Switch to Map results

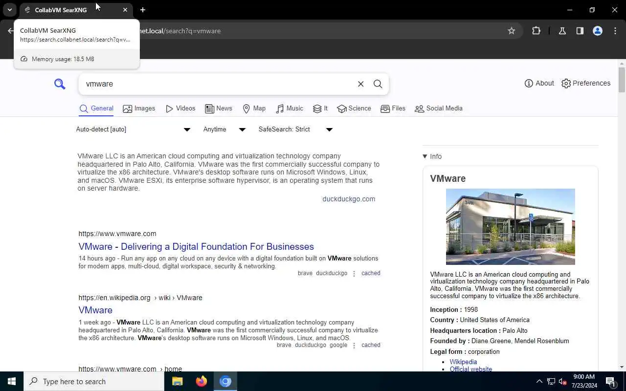coord(254,109)
